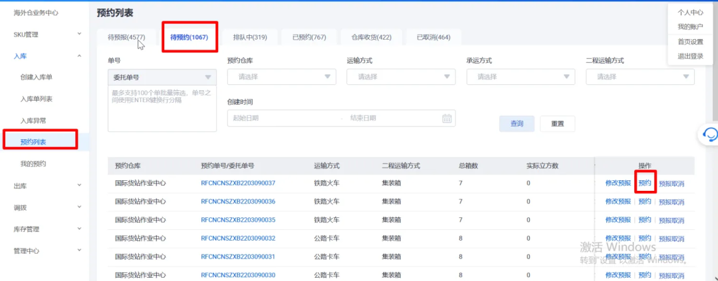Click 预约 for order RFCNCNSZXB2203090035
Viewport: 718px width, 281px height.
tap(645, 220)
